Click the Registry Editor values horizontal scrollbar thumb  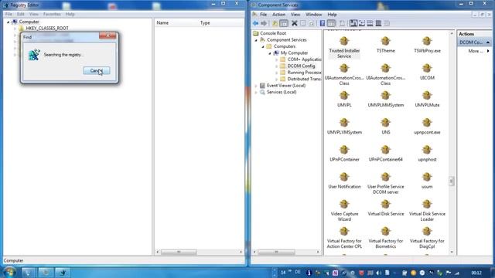pos(179,252)
